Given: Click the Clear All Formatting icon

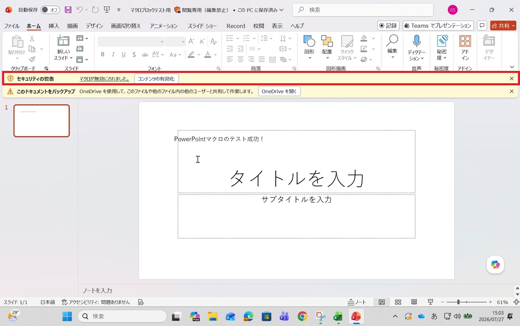Looking at the screenshot, I should [213, 41].
